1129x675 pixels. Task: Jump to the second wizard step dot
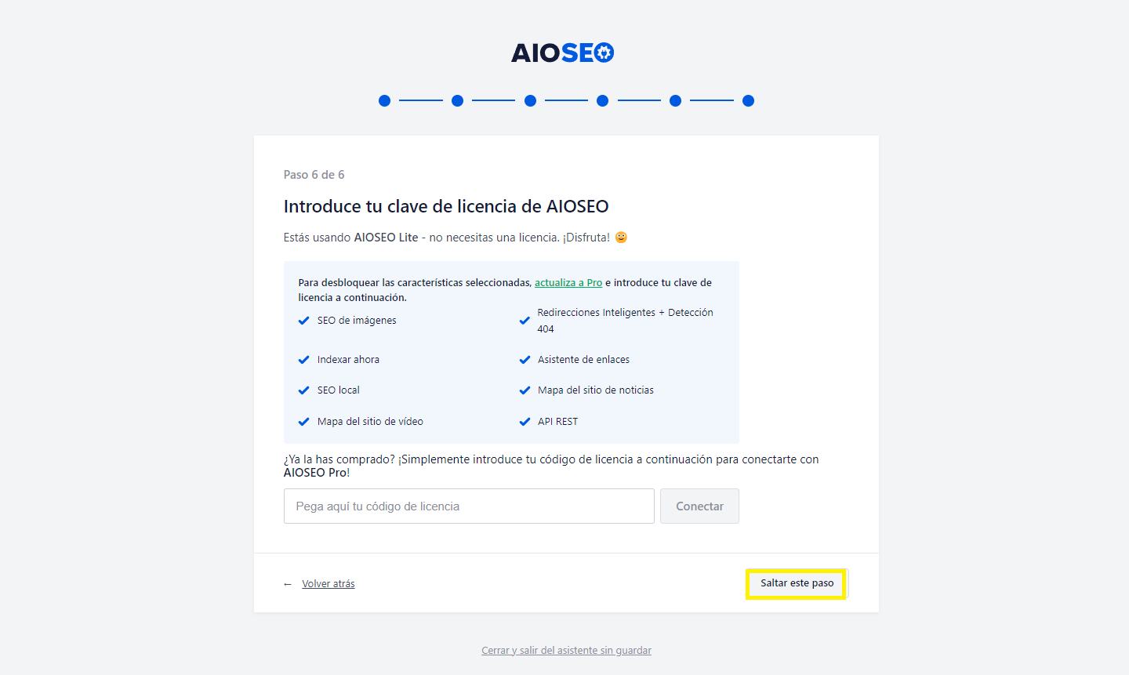pos(457,100)
